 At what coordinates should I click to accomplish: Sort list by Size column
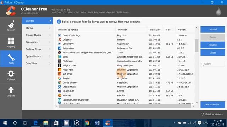coord(170,30)
